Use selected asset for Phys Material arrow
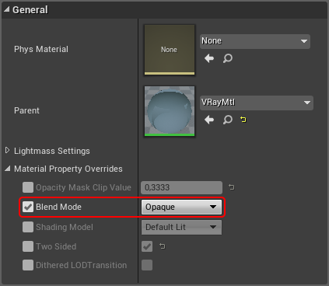Viewport: 329px width, 286px height. coord(209,58)
